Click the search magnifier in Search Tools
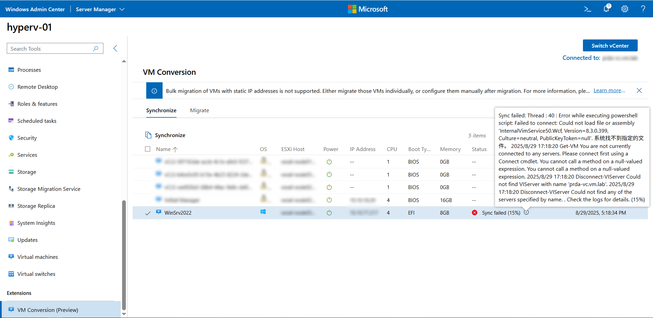 (96, 49)
